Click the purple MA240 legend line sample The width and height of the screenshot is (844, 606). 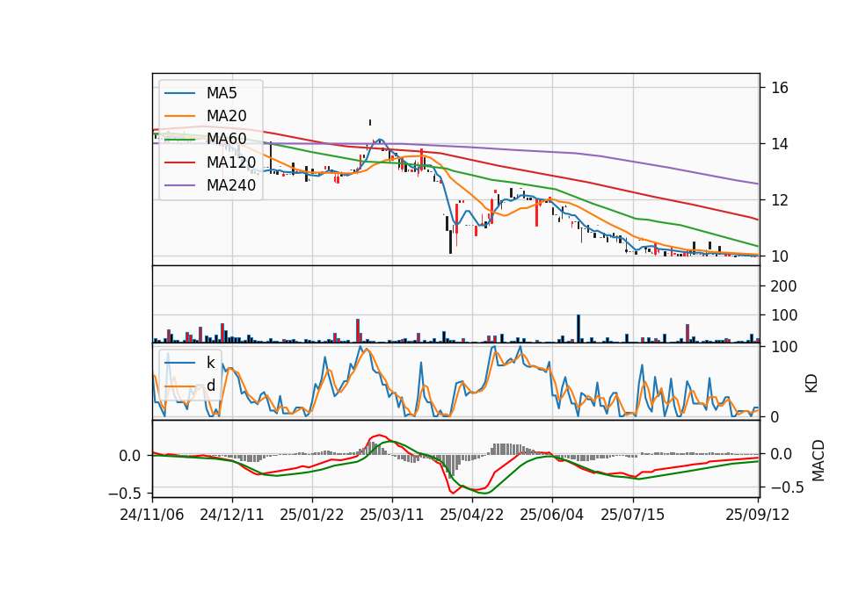click(179, 185)
